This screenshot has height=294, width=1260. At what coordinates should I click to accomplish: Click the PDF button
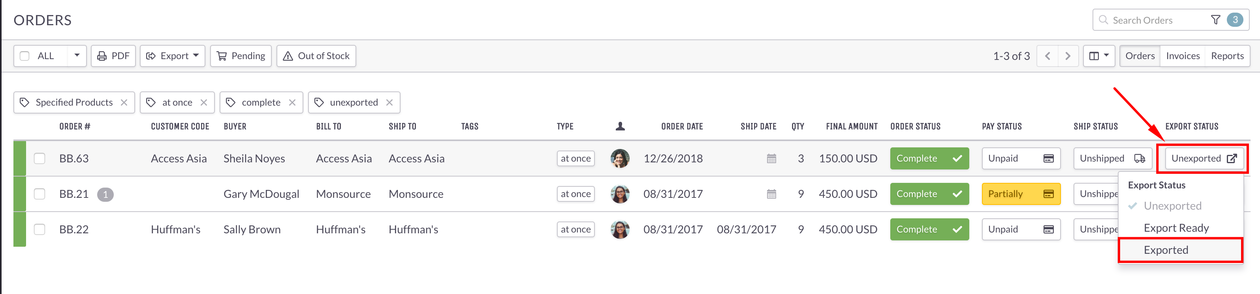[113, 56]
